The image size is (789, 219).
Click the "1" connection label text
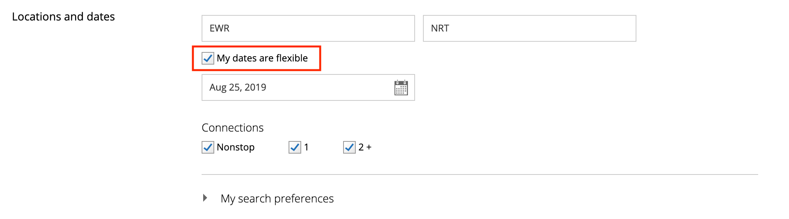(306, 147)
